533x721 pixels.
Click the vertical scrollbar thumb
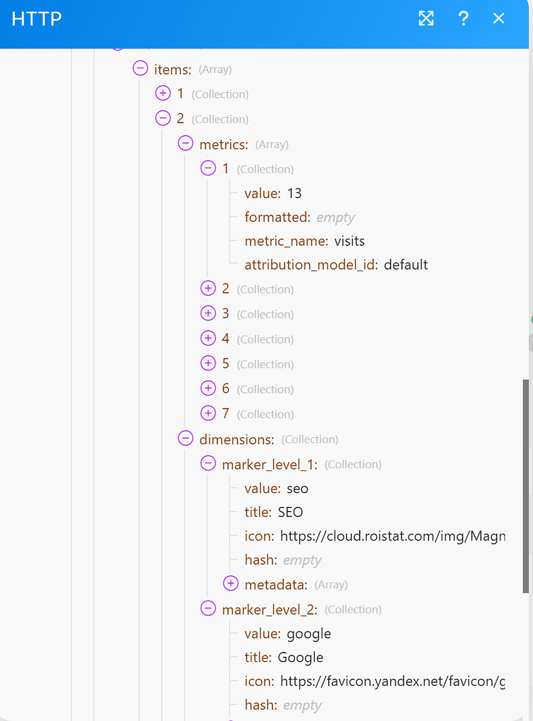coord(525,486)
